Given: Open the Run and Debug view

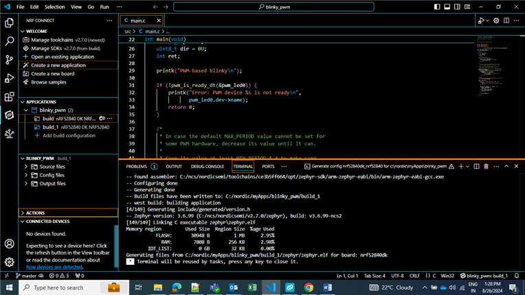Looking at the screenshot, I should (9, 78).
